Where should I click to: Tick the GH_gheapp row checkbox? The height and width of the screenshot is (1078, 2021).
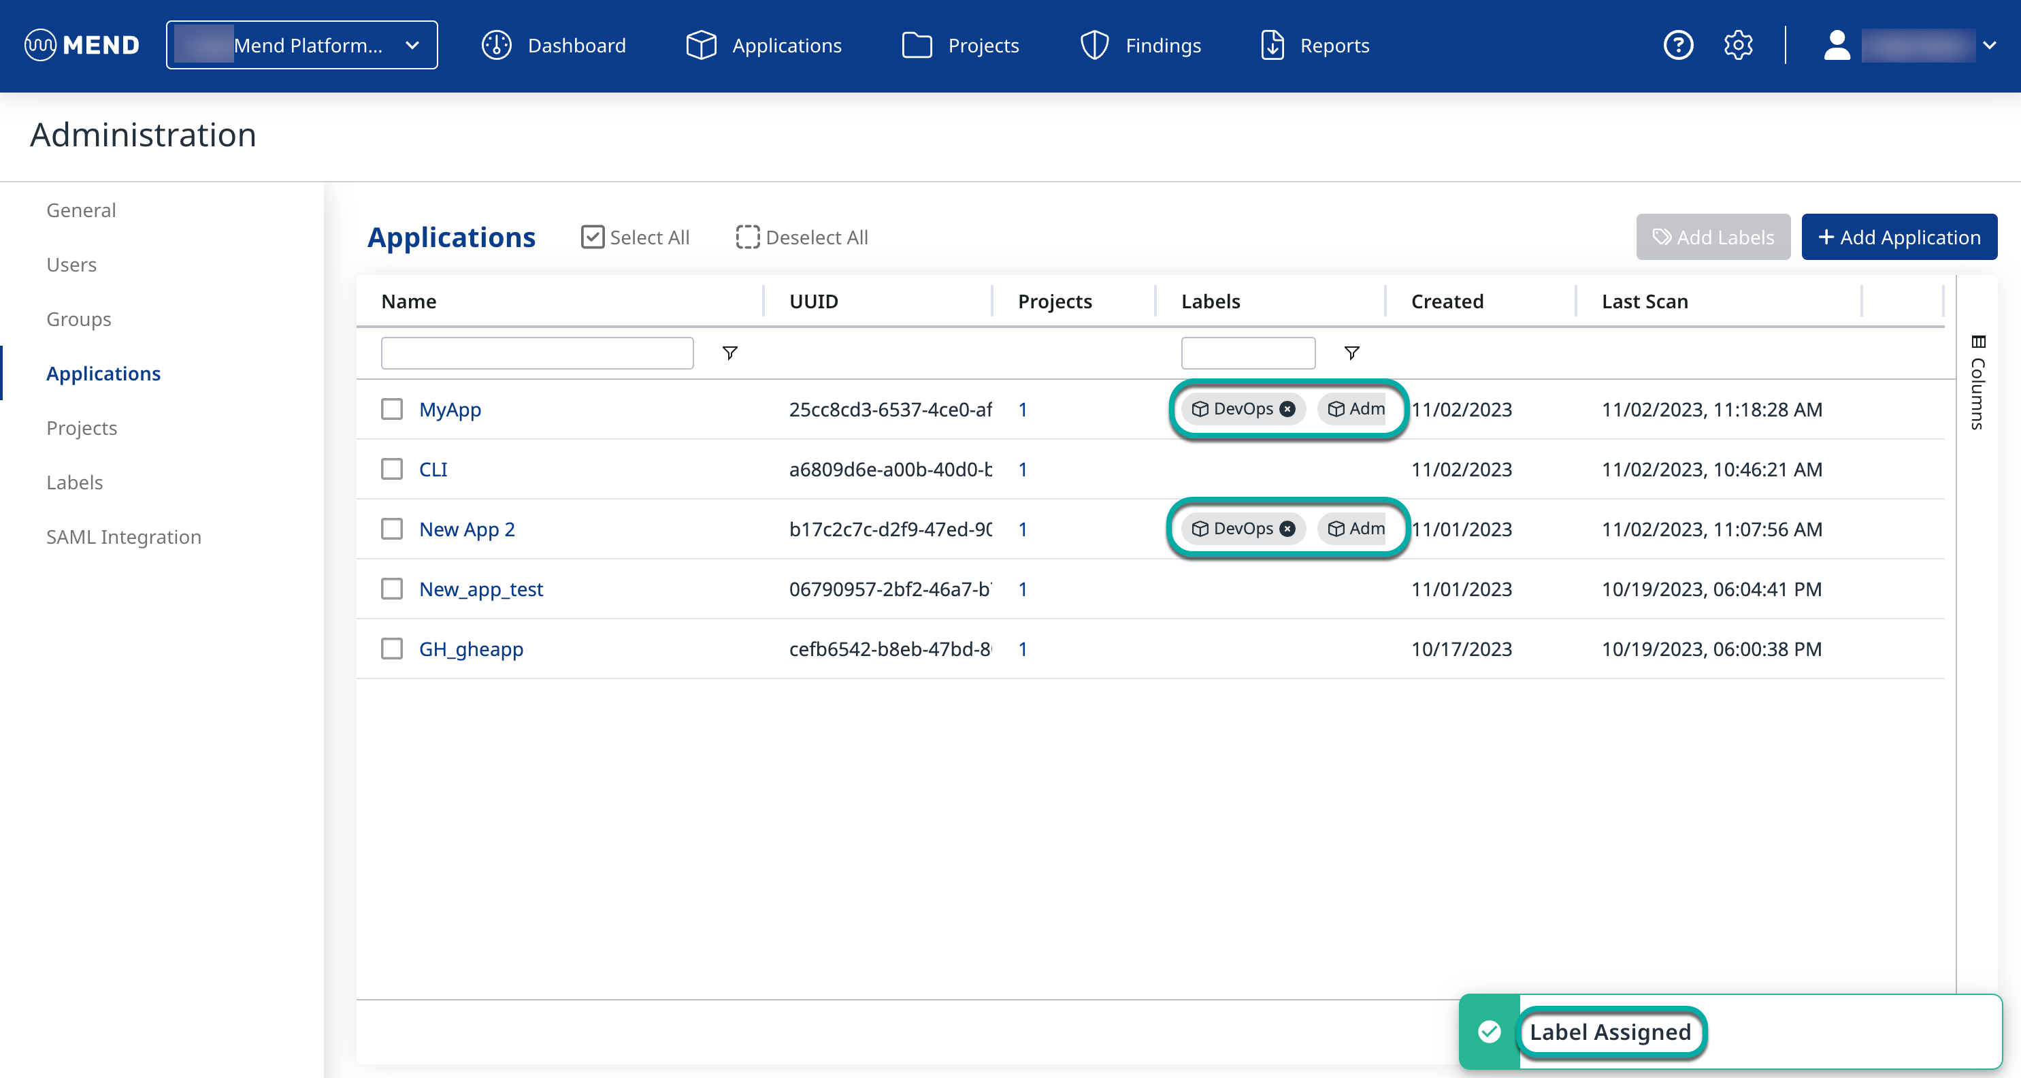coord(391,649)
